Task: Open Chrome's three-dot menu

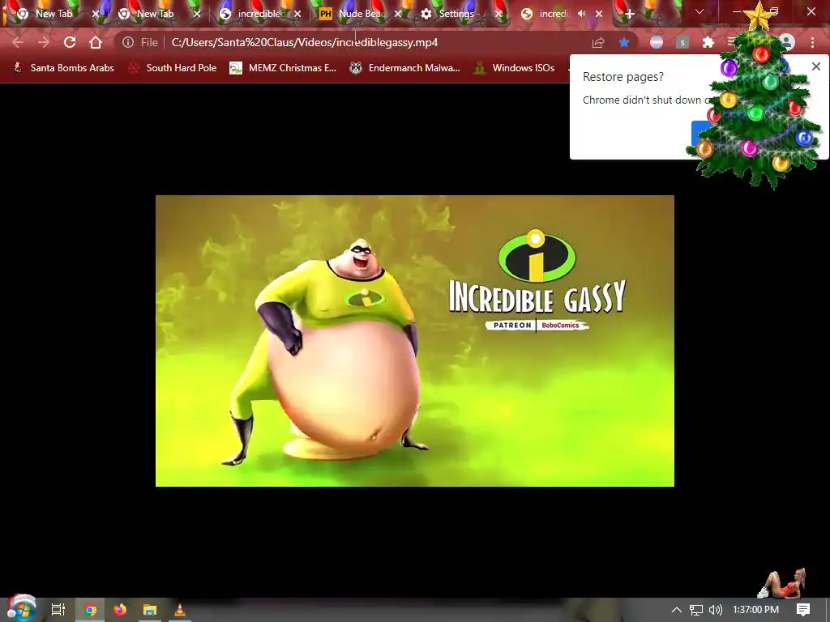Action: [812, 42]
